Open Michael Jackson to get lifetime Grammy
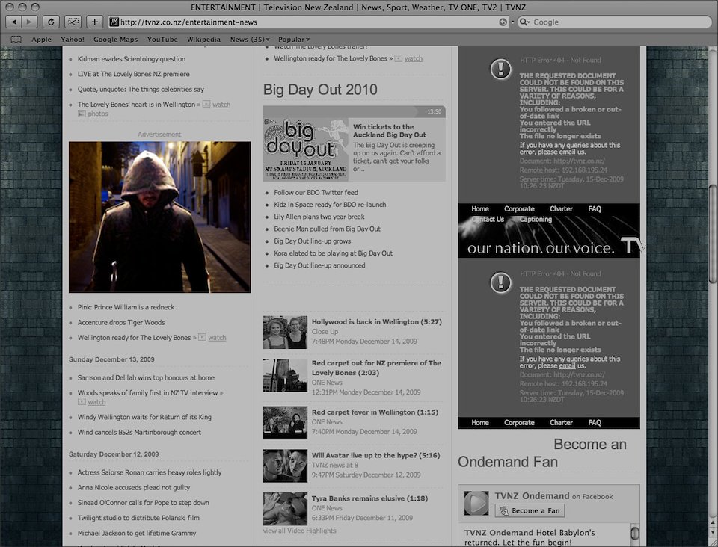Image resolution: width=718 pixels, height=547 pixels. [x=136, y=533]
